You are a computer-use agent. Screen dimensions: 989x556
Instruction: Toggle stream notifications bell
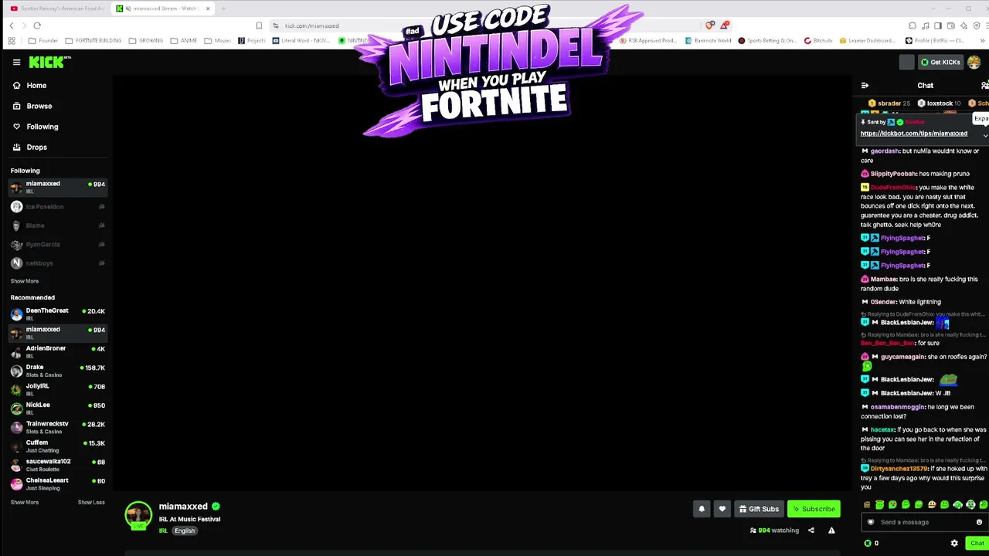702,509
